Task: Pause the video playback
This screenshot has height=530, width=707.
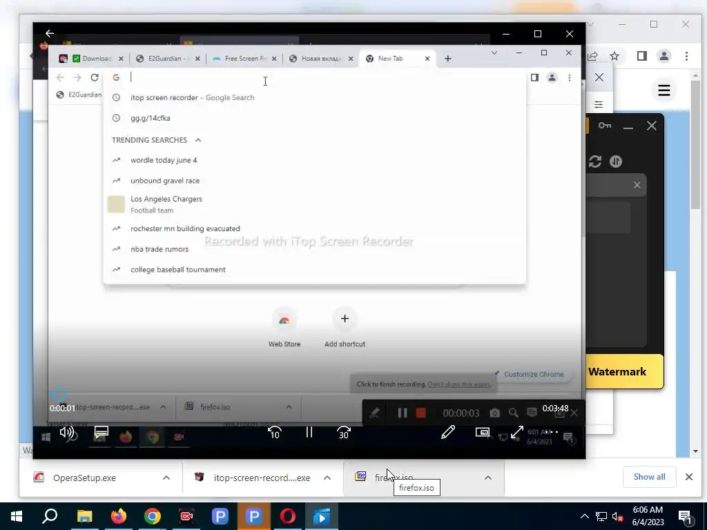Action: pyautogui.click(x=309, y=433)
